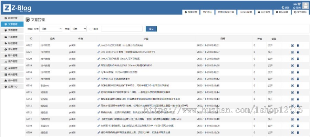The width and height of the screenshot is (310, 137).
Task: Delete HTML5 SSE article 6717
Action: (x=298, y=79)
